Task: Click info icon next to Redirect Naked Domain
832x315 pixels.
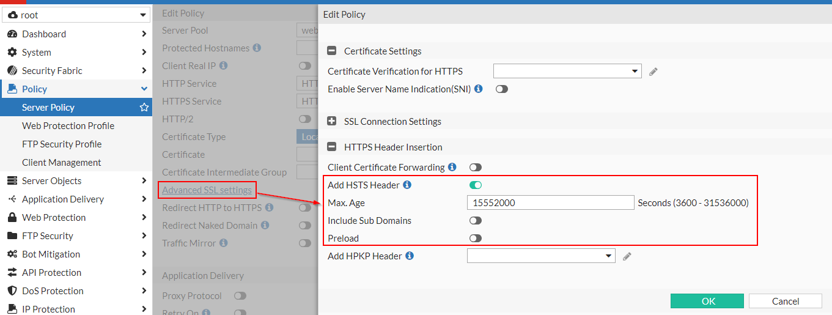Action: click(265, 225)
